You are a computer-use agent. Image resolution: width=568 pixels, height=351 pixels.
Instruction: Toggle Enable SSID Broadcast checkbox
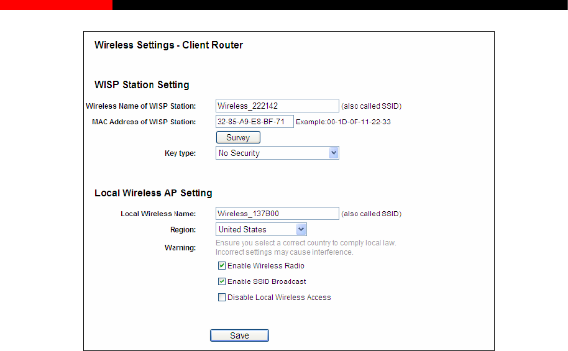pyautogui.click(x=222, y=281)
